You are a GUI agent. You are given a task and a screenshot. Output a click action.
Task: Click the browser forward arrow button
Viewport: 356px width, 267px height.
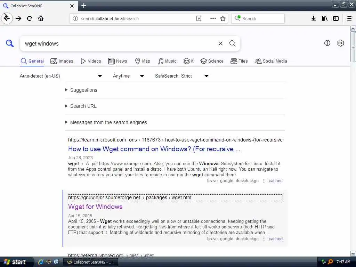point(18,18)
